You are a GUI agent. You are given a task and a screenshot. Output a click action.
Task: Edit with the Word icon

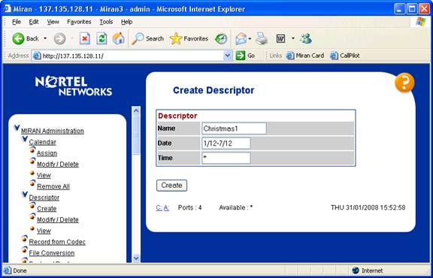click(281, 39)
